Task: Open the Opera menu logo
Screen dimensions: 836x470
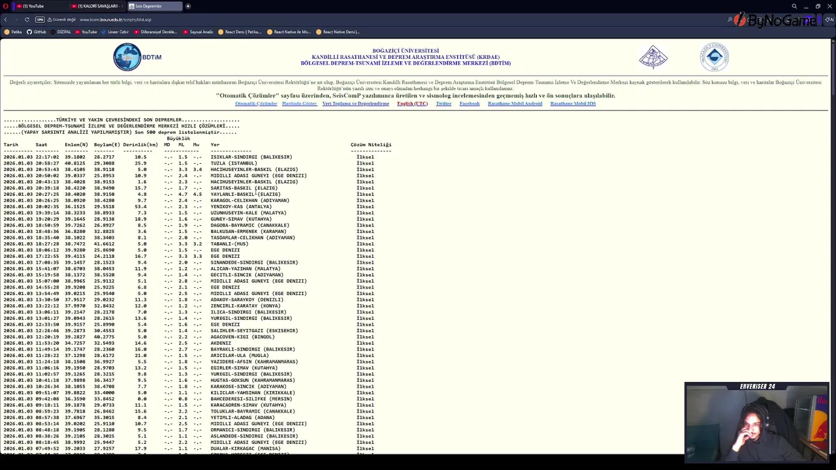Action: coord(5,6)
